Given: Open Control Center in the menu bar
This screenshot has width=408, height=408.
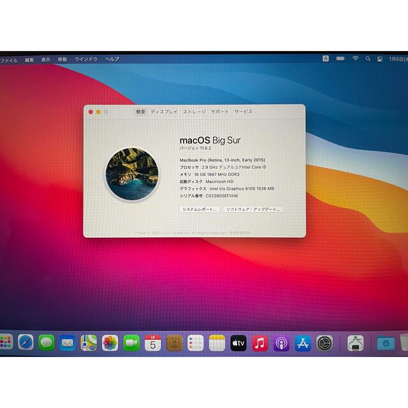Looking at the screenshot, I should [380, 59].
